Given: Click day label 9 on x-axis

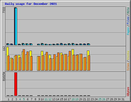Looking at the screenshot, I should click(39, 99).
